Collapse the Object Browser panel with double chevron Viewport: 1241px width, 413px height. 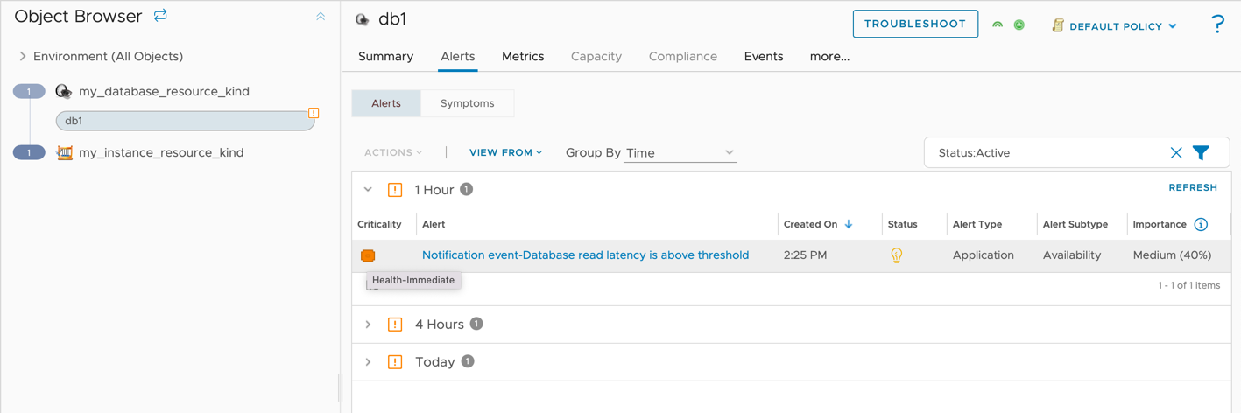pos(321,17)
